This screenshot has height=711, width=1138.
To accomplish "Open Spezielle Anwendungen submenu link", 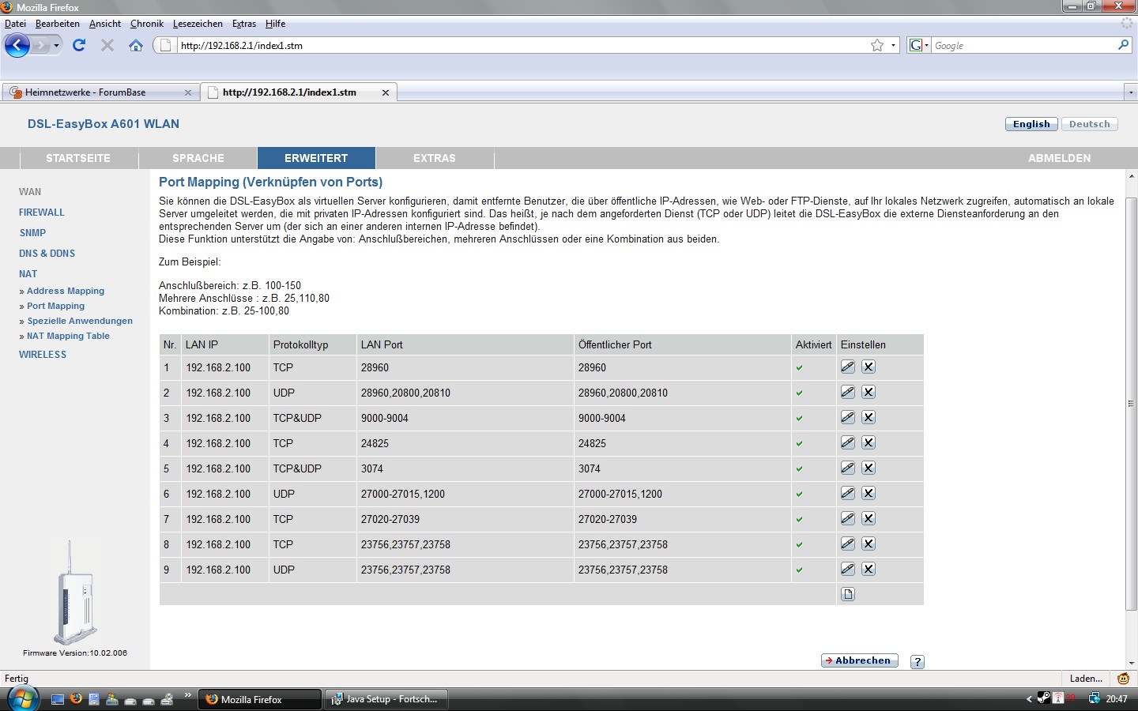I will [80, 321].
